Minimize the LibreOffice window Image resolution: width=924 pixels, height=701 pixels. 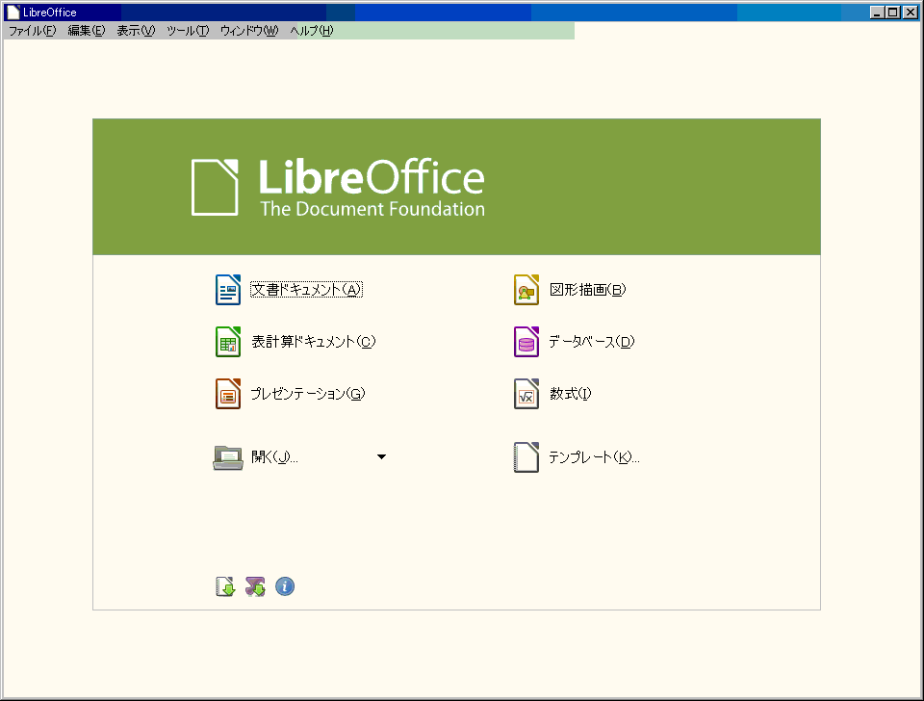point(877,13)
